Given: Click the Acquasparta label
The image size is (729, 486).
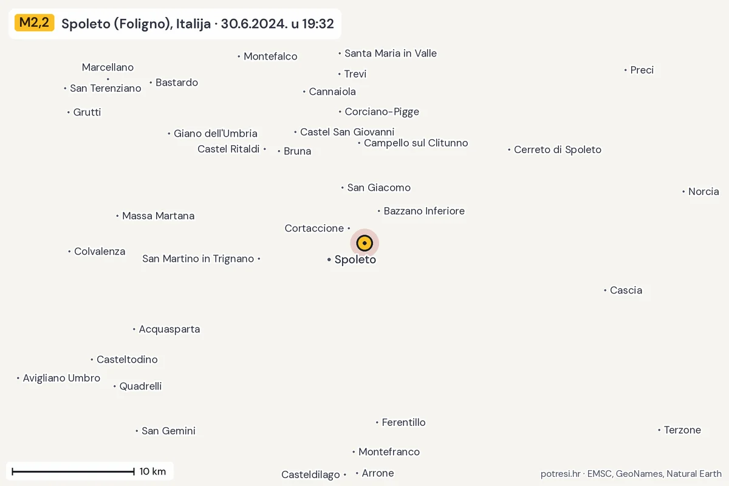Looking at the screenshot, I should click(x=169, y=329).
